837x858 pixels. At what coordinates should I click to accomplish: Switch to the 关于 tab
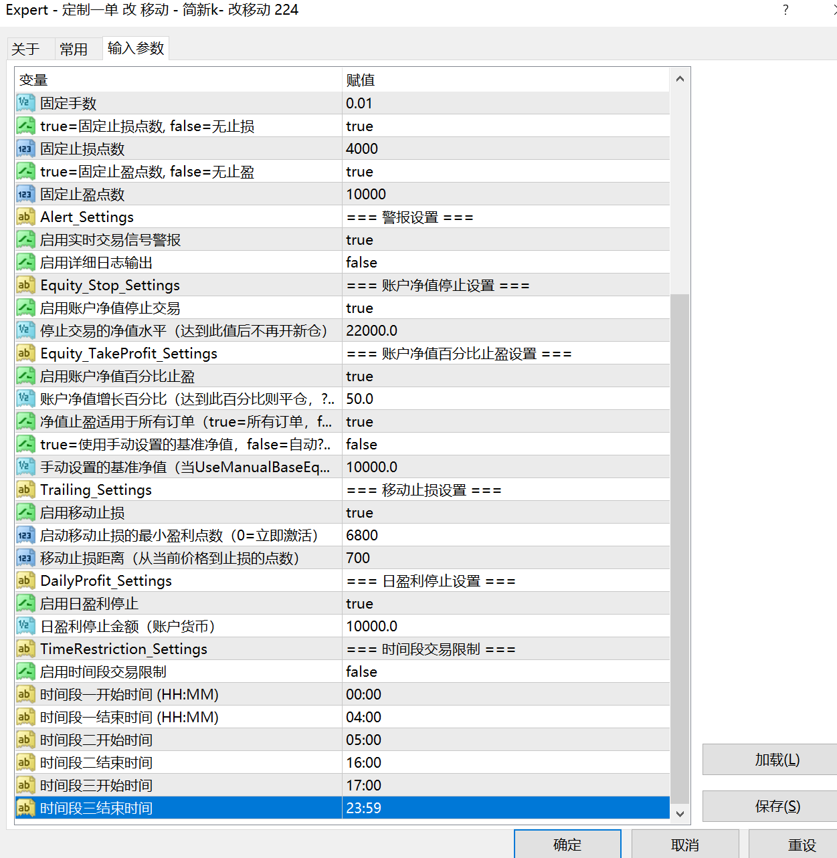(27, 47)
